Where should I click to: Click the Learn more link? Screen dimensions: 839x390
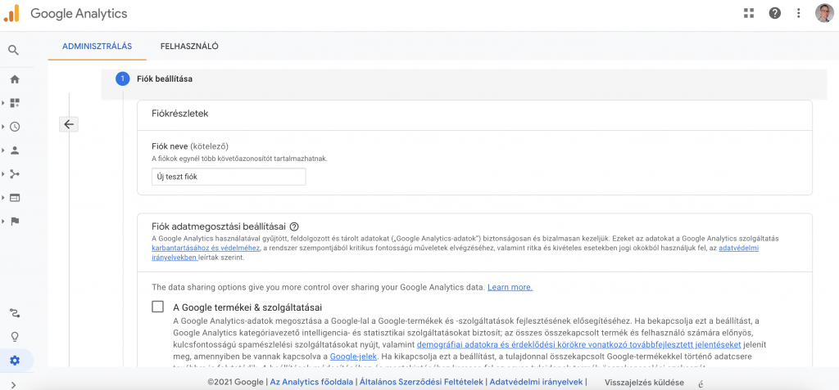pos(510,288)
